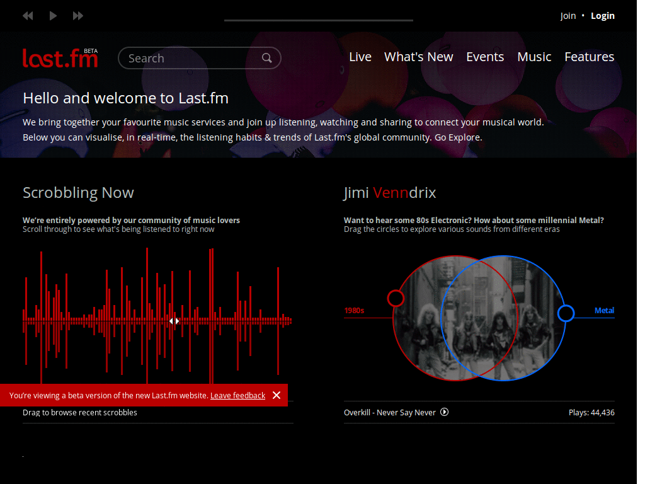Click the Overkill - Never Say Never track
645x484 pixels.
click(x=389, y=412)
